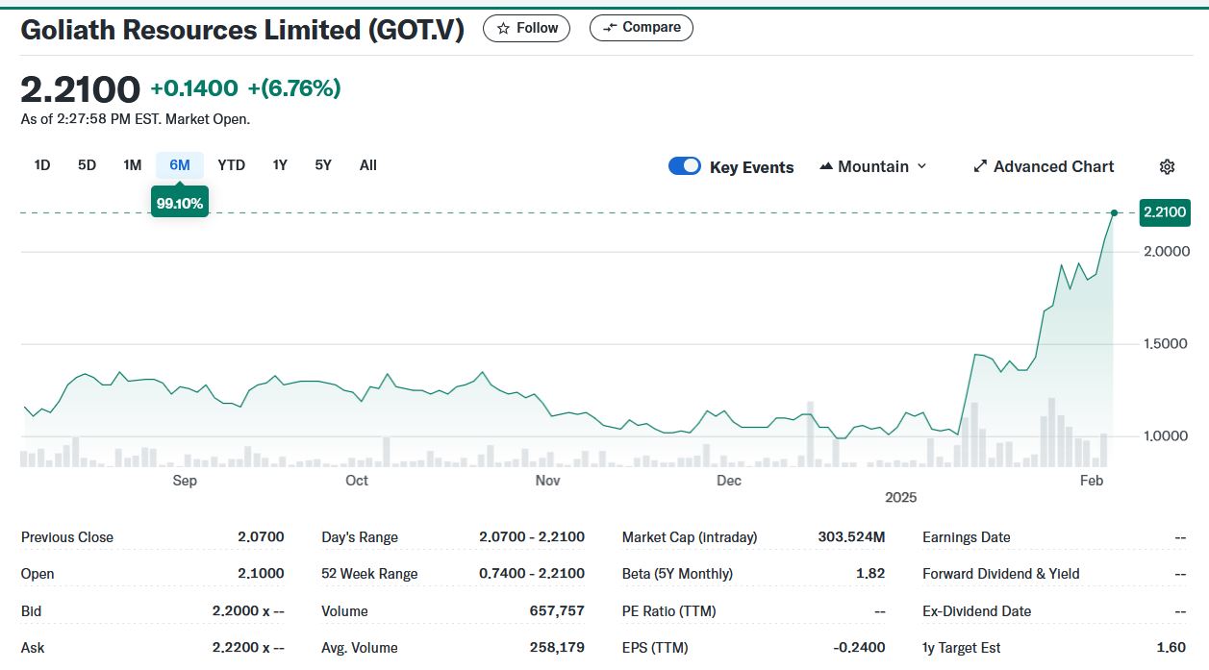1209x670 pixels.
Task: Select the 1D time range tab
Action: (x=42, y=165)
